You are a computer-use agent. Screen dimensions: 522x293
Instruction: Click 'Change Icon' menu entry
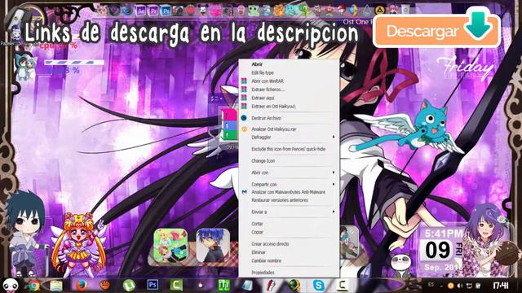(289, 161)
